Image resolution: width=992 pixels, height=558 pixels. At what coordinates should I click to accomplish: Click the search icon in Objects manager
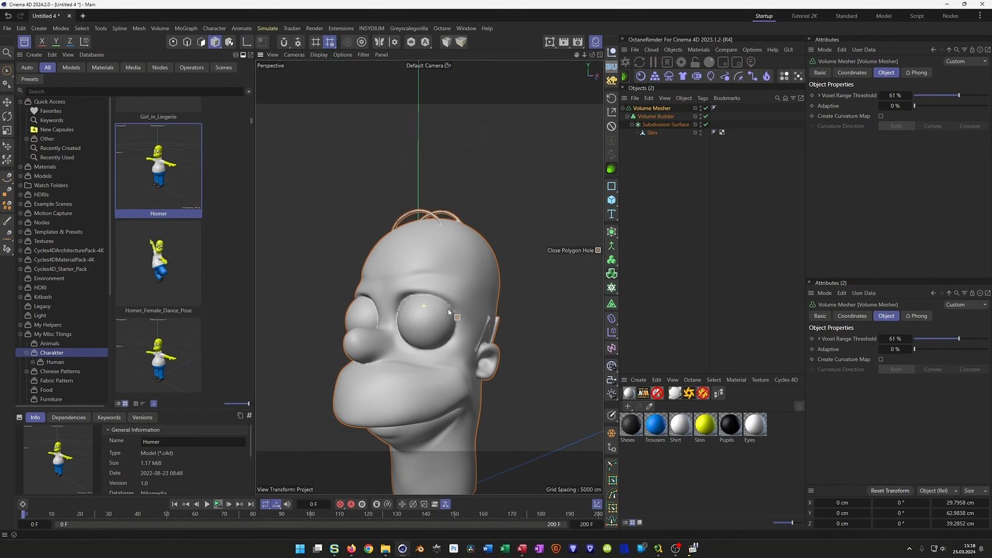click(x=777, y=98)
